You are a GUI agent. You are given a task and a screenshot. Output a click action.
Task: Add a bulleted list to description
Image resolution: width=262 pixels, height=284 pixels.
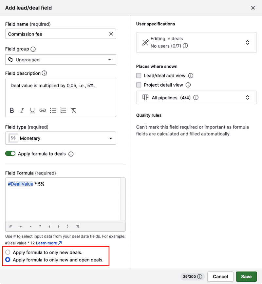click(x=53, y=111)
